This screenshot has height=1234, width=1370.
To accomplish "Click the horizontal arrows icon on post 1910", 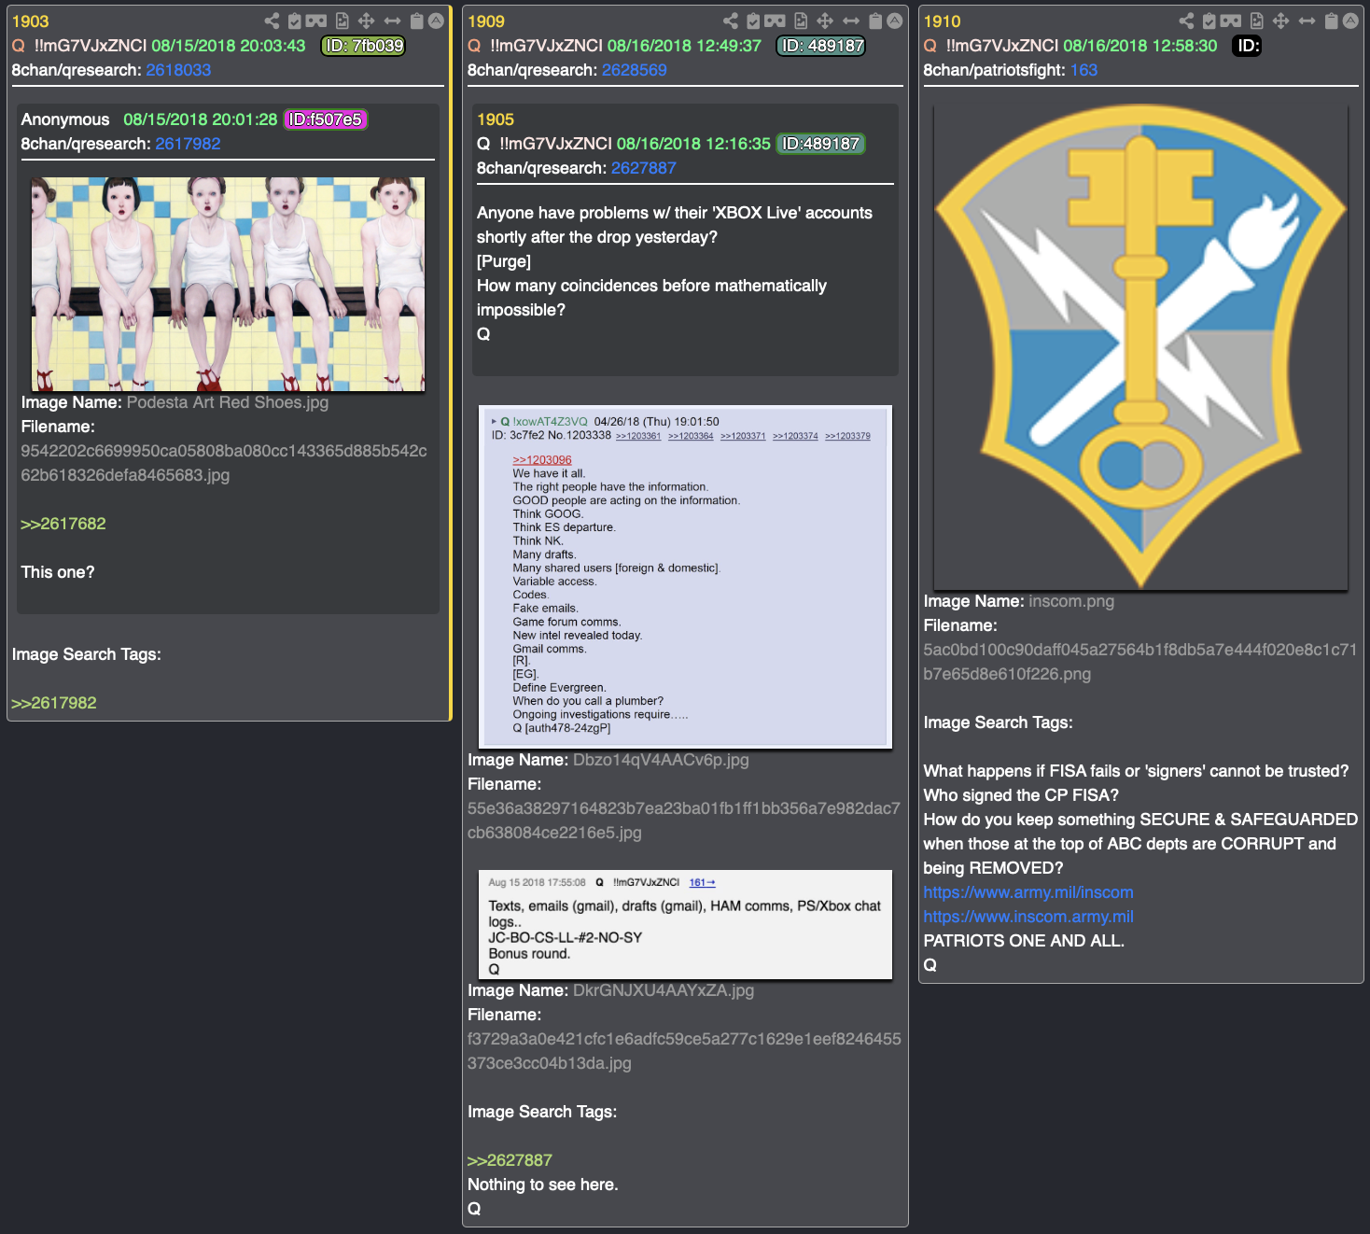I will [x=1307, y=21].
